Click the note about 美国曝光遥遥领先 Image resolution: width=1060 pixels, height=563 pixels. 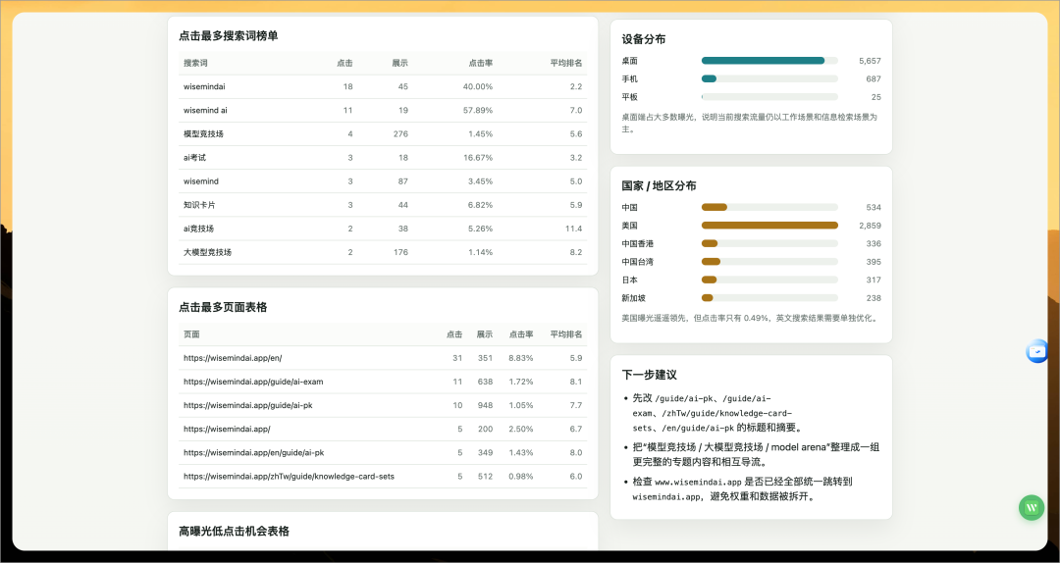[x=750, y=318]
